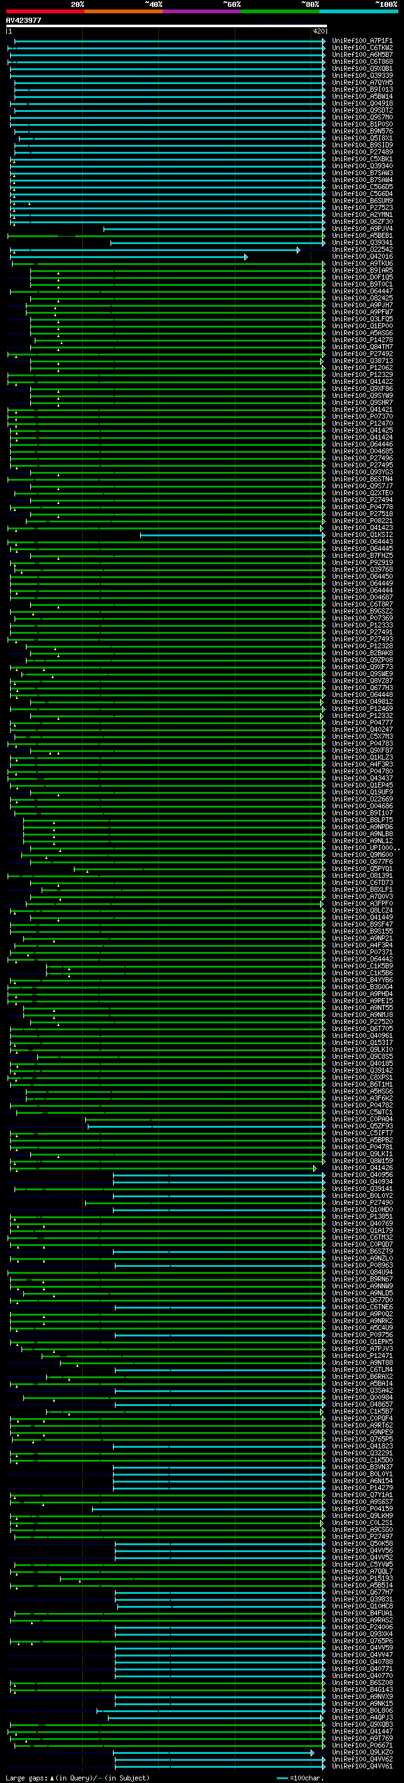The height and width of the screenshot is (1783, 404).
Task: Select the UniRef100_Q39341 label
Action: tap(362, 243)
